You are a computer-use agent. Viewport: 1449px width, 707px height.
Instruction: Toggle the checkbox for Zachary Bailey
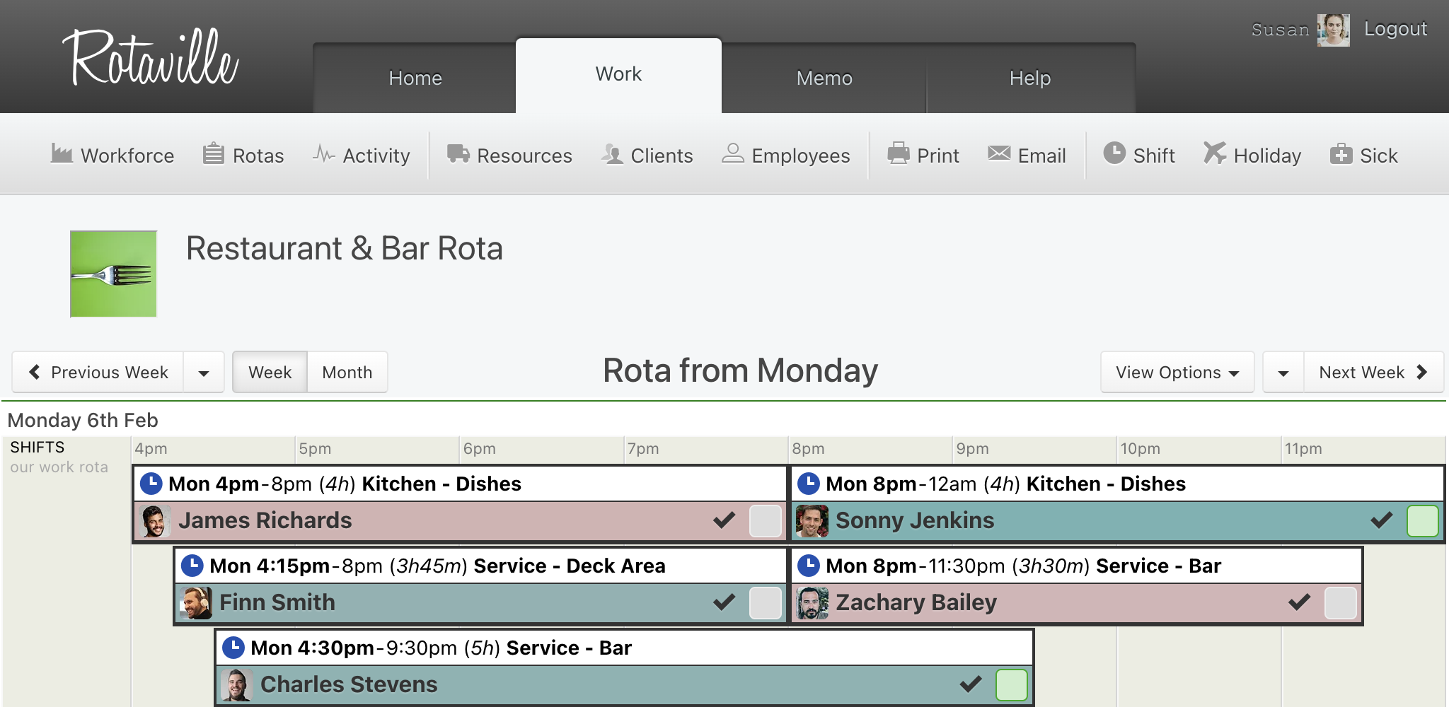click(1341, 603)
